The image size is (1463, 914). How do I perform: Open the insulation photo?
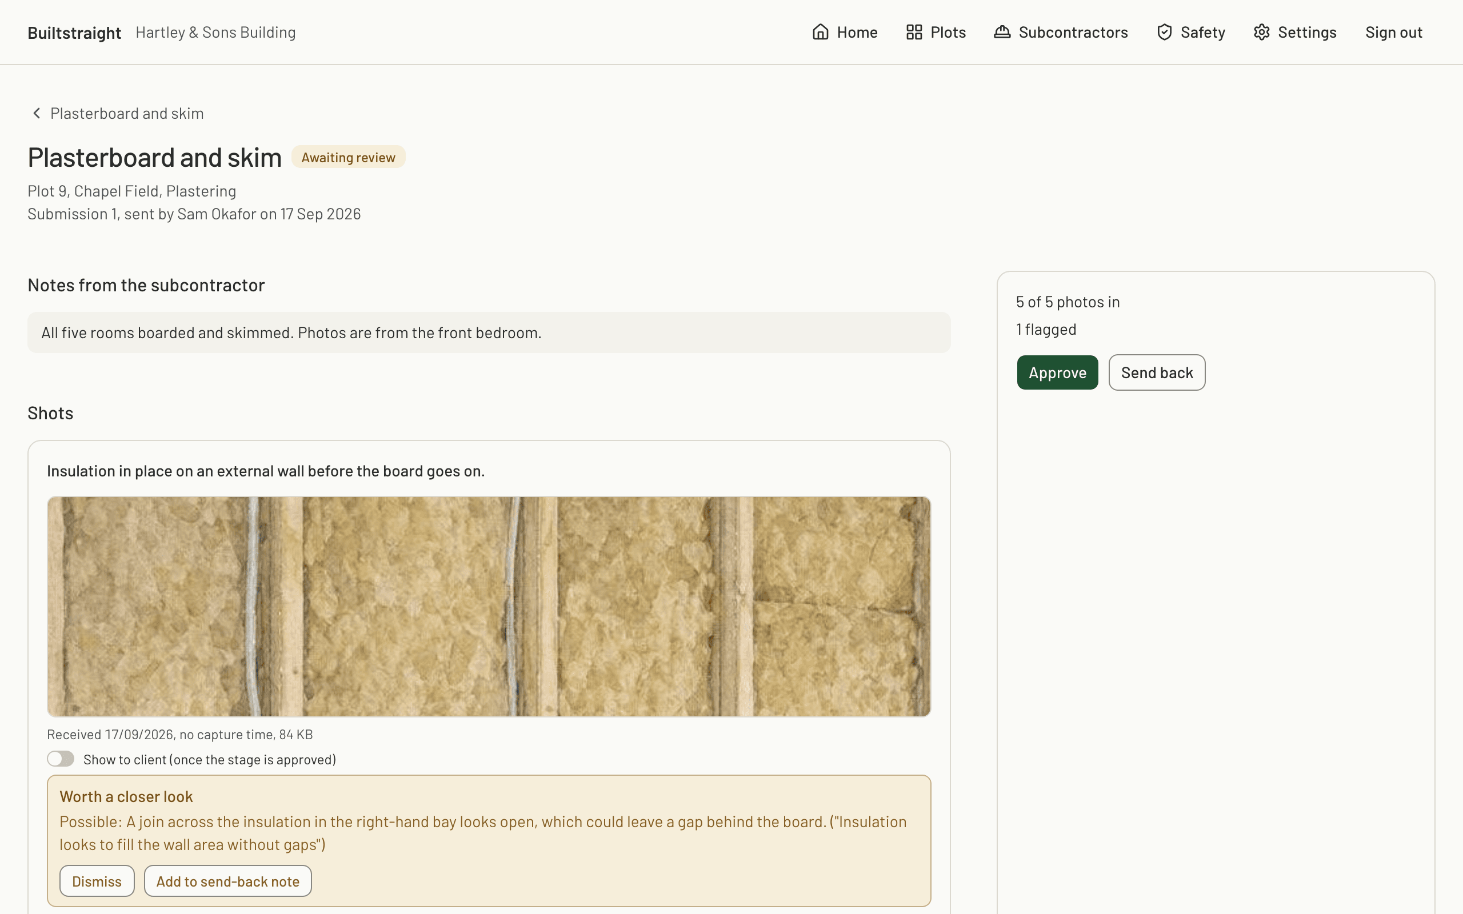click(x=489, y=607)
